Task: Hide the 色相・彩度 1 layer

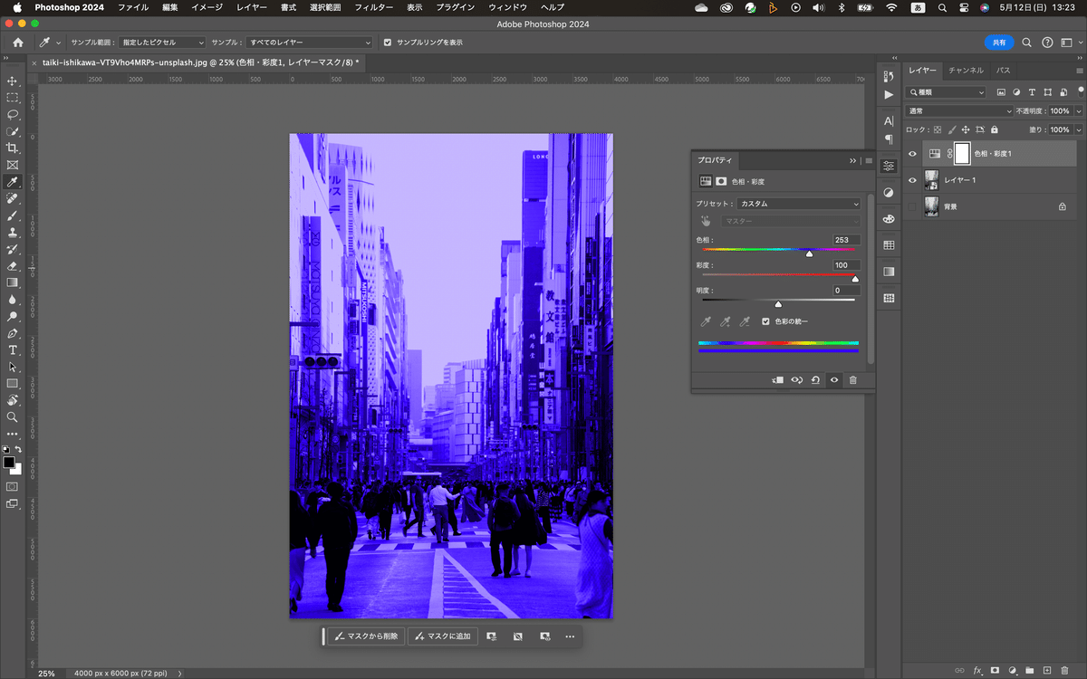Action: pos(912,154)
